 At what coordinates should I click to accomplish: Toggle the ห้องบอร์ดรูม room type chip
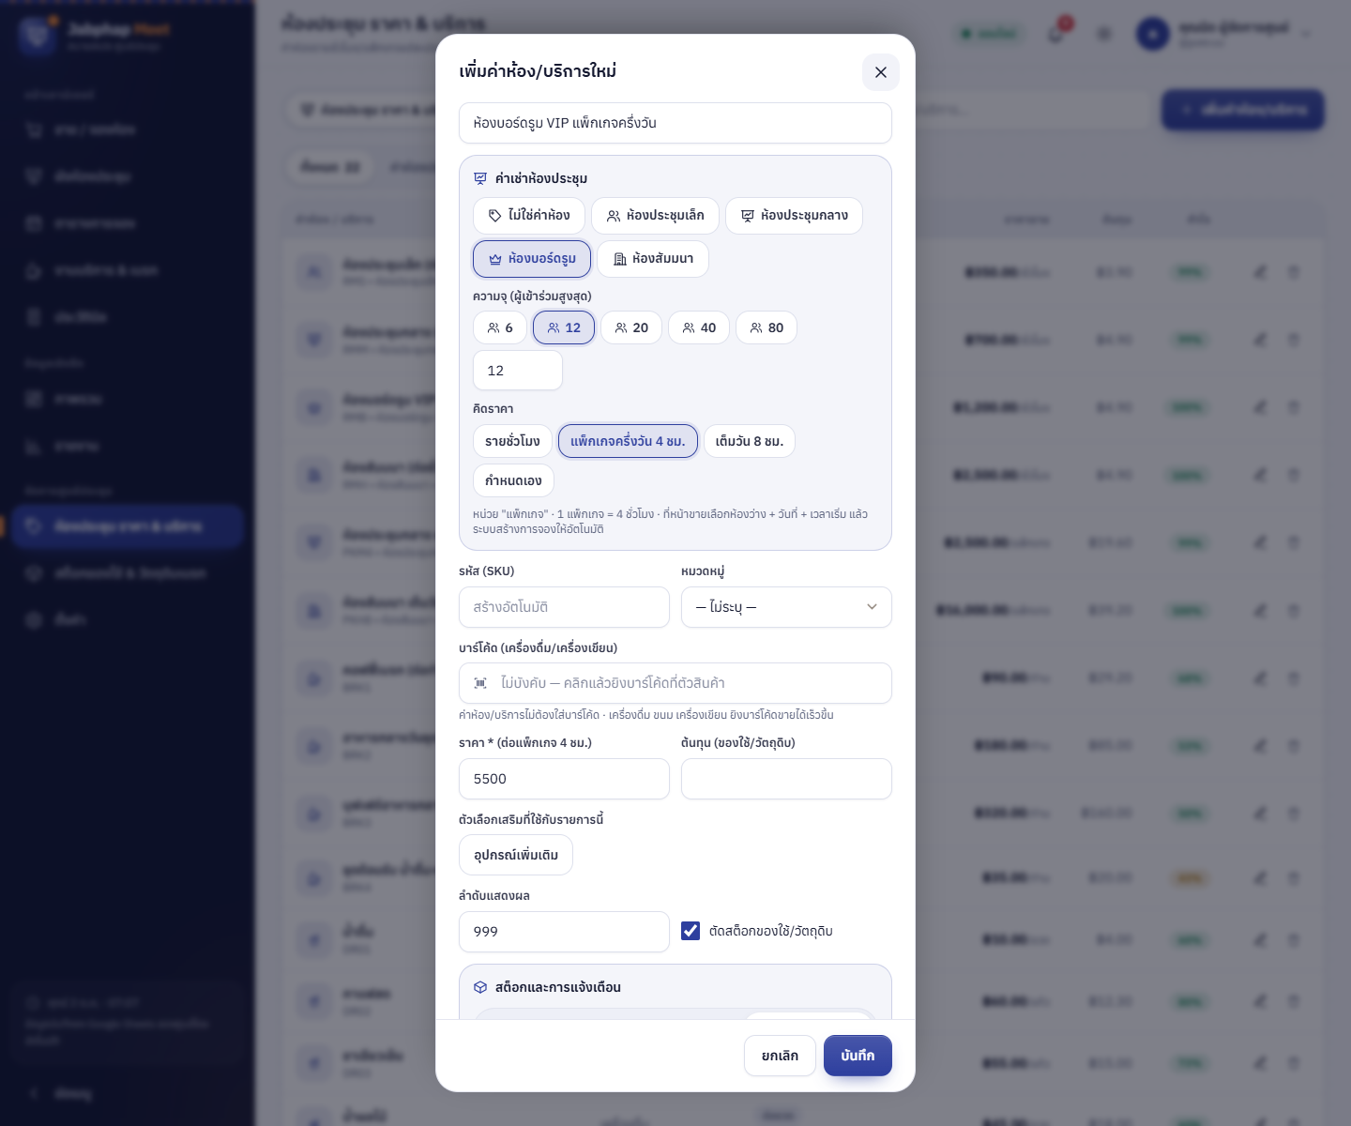pos(532,259)
